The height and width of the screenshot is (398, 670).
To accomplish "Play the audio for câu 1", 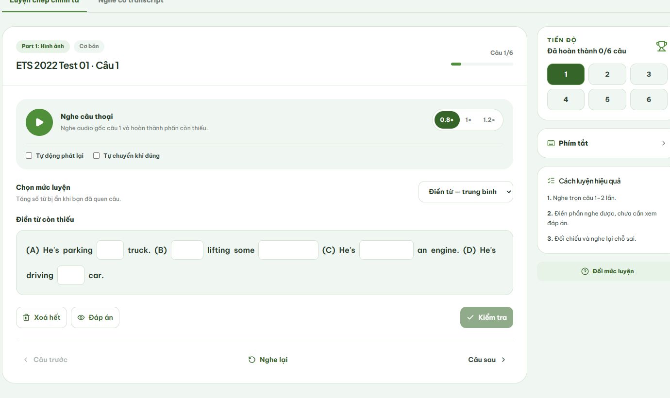I will coord(39,122).
